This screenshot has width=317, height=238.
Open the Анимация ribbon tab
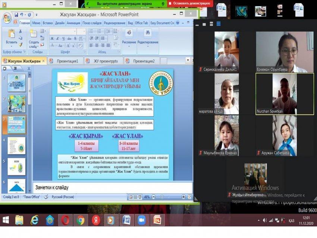[73, 23]
